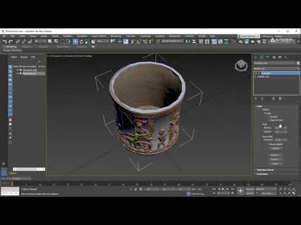Open the Utilities command panel tab
Screen dimensions: 301x225
[285, 57]
